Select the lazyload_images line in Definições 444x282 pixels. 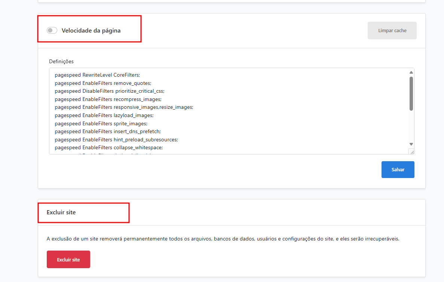pos(104,116)
